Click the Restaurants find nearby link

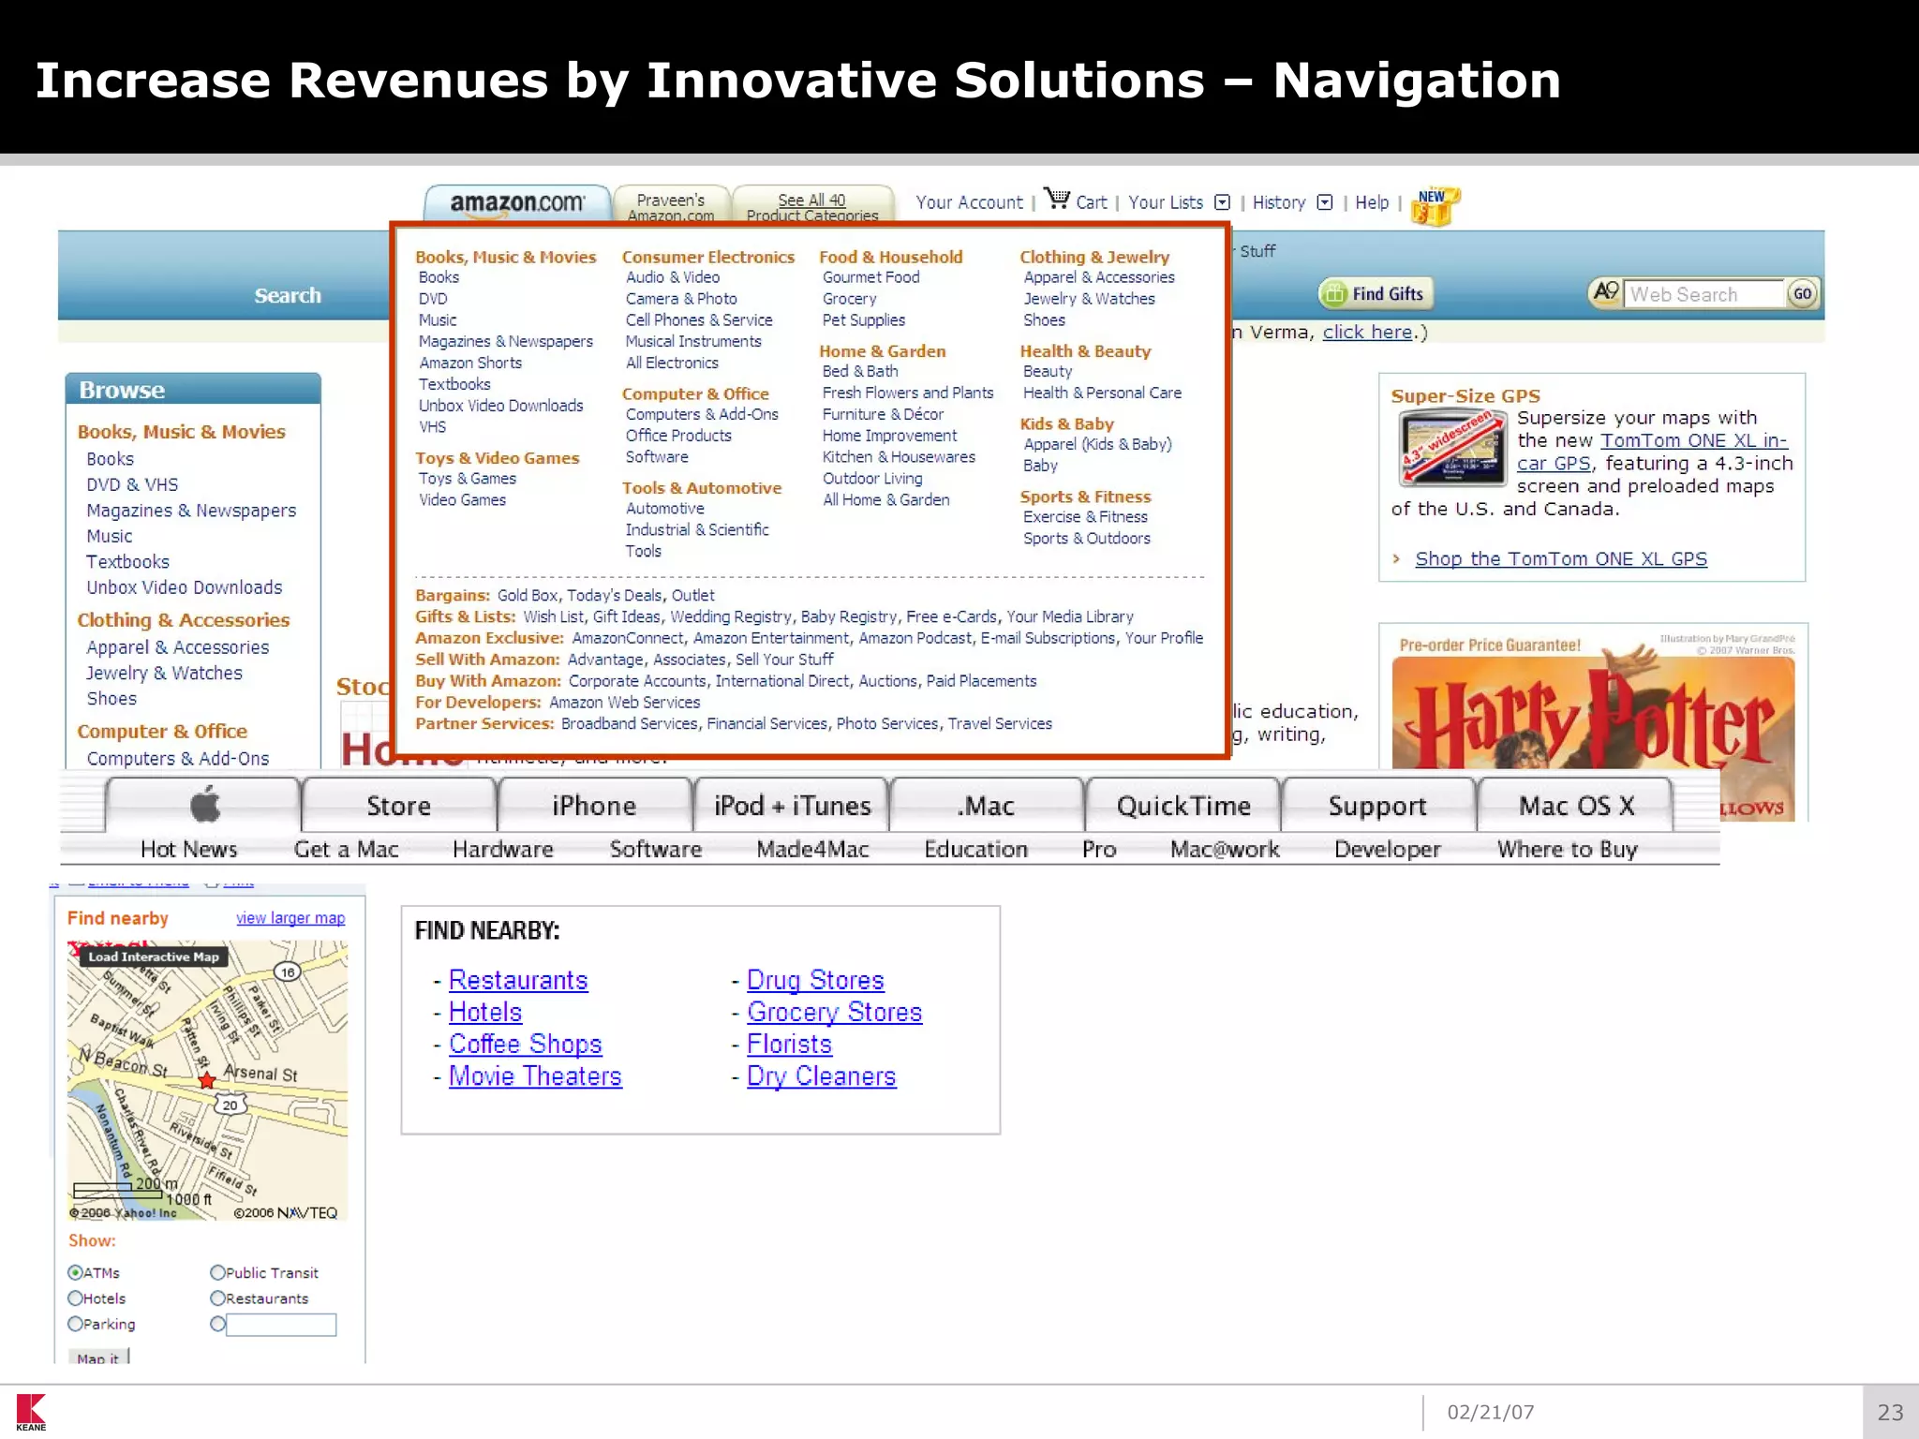tap(518, 980)
